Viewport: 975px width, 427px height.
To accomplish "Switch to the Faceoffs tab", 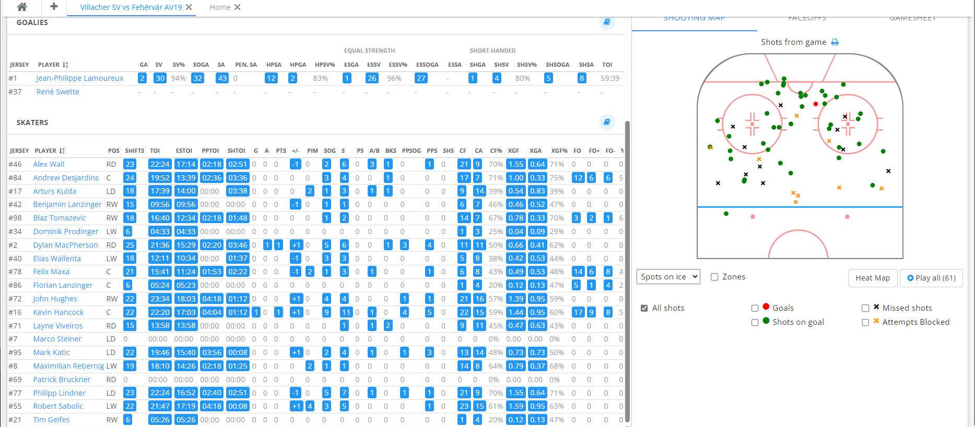I will click(x=807, y=19).
